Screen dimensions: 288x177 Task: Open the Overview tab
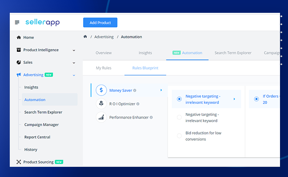(104, 53)
